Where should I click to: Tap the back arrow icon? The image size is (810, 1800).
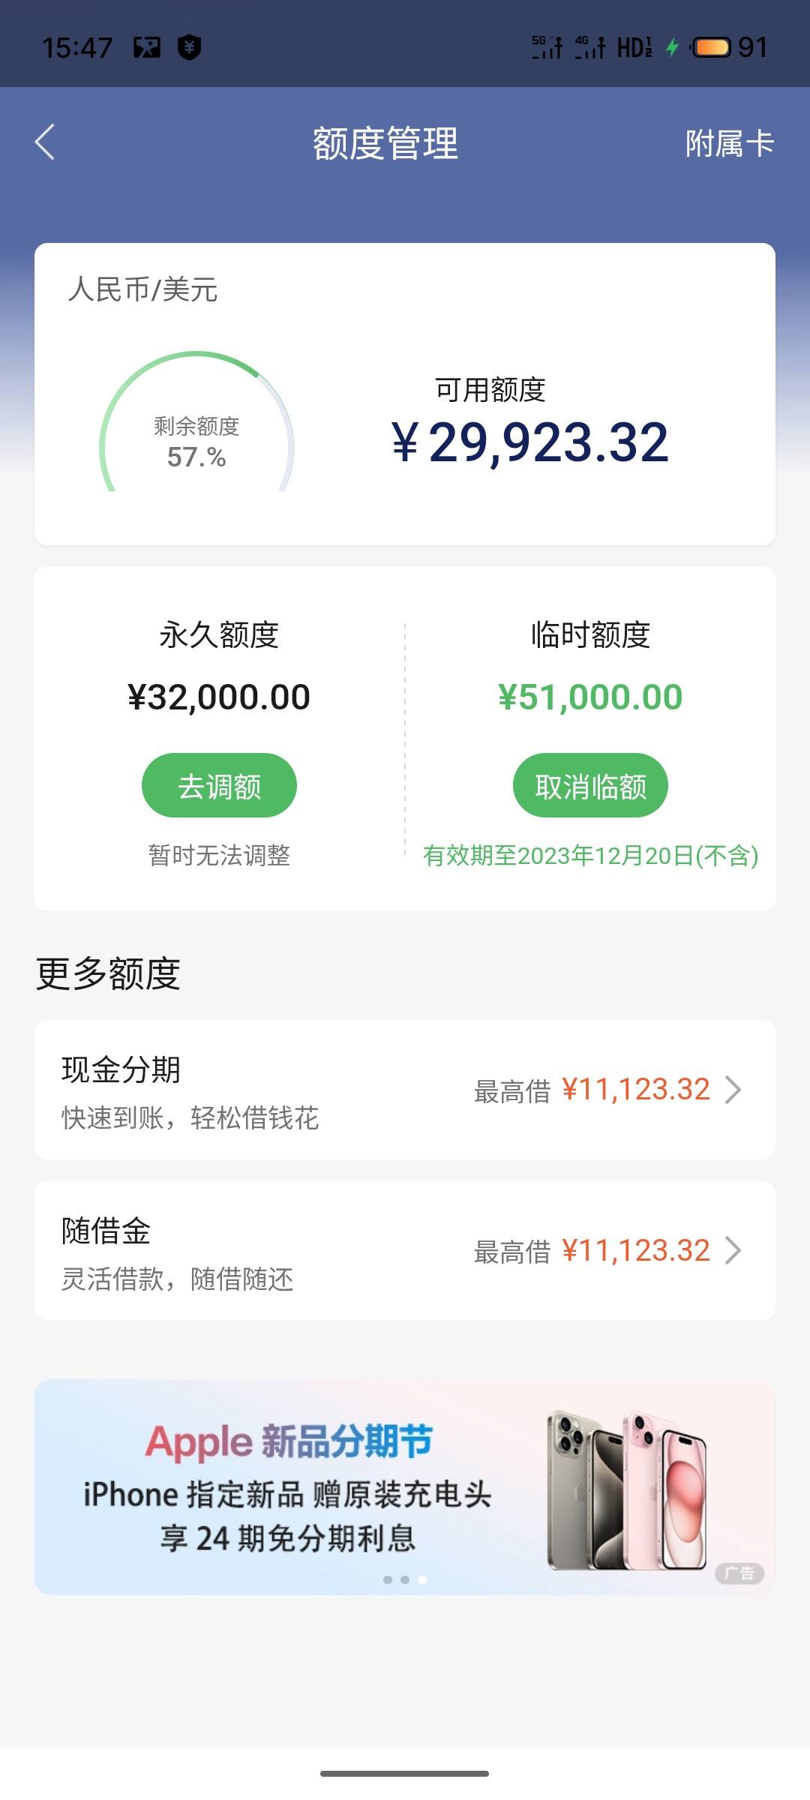(45, 142)
